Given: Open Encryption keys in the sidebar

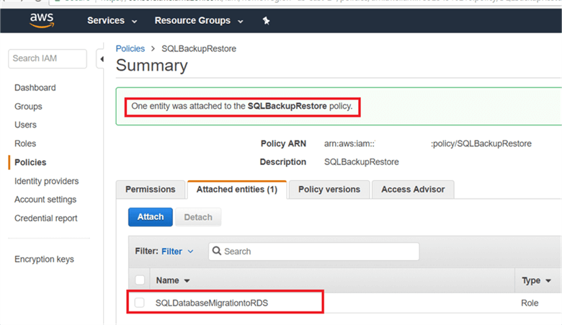Looking at the screenshot, I should [44, 259].
